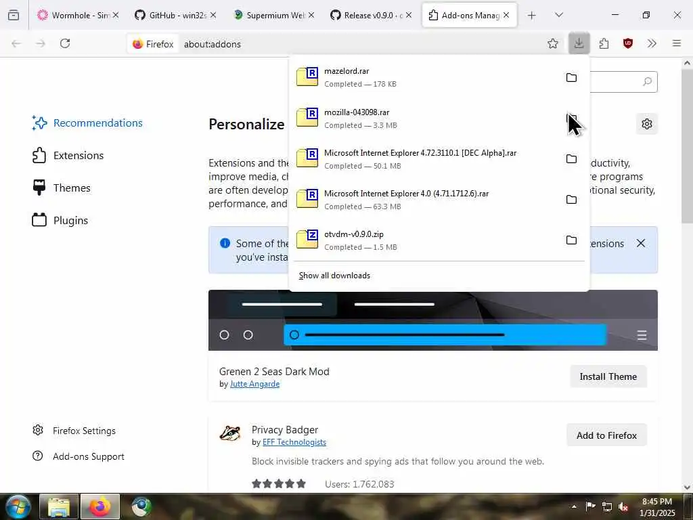Image resolution: width=693 pixels, height=520 pixels.
Task: Click the muted volume tray icon
Action: click(623, 506)
